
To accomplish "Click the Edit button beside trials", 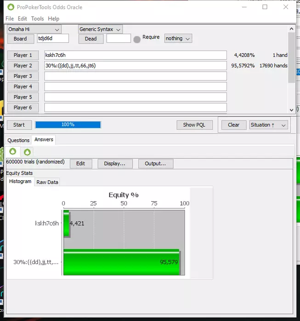I will 81,164.
